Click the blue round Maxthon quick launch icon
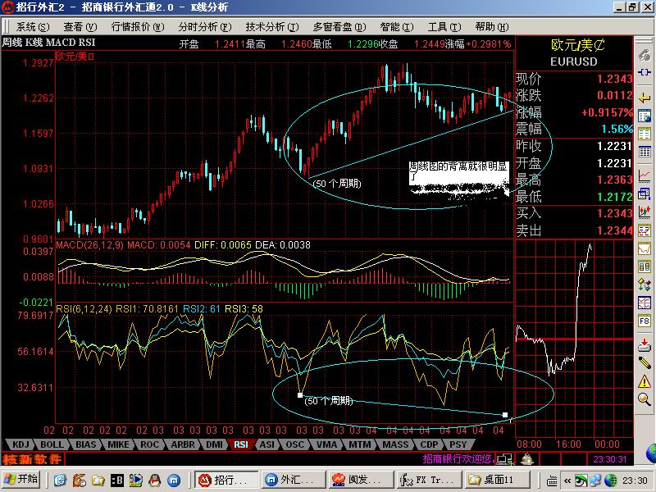656x492 pixels. (174, 480)
